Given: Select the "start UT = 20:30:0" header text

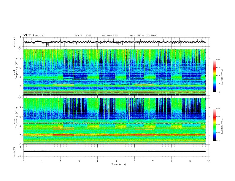Looking at the screenshot, I should [x=143, y=35].
